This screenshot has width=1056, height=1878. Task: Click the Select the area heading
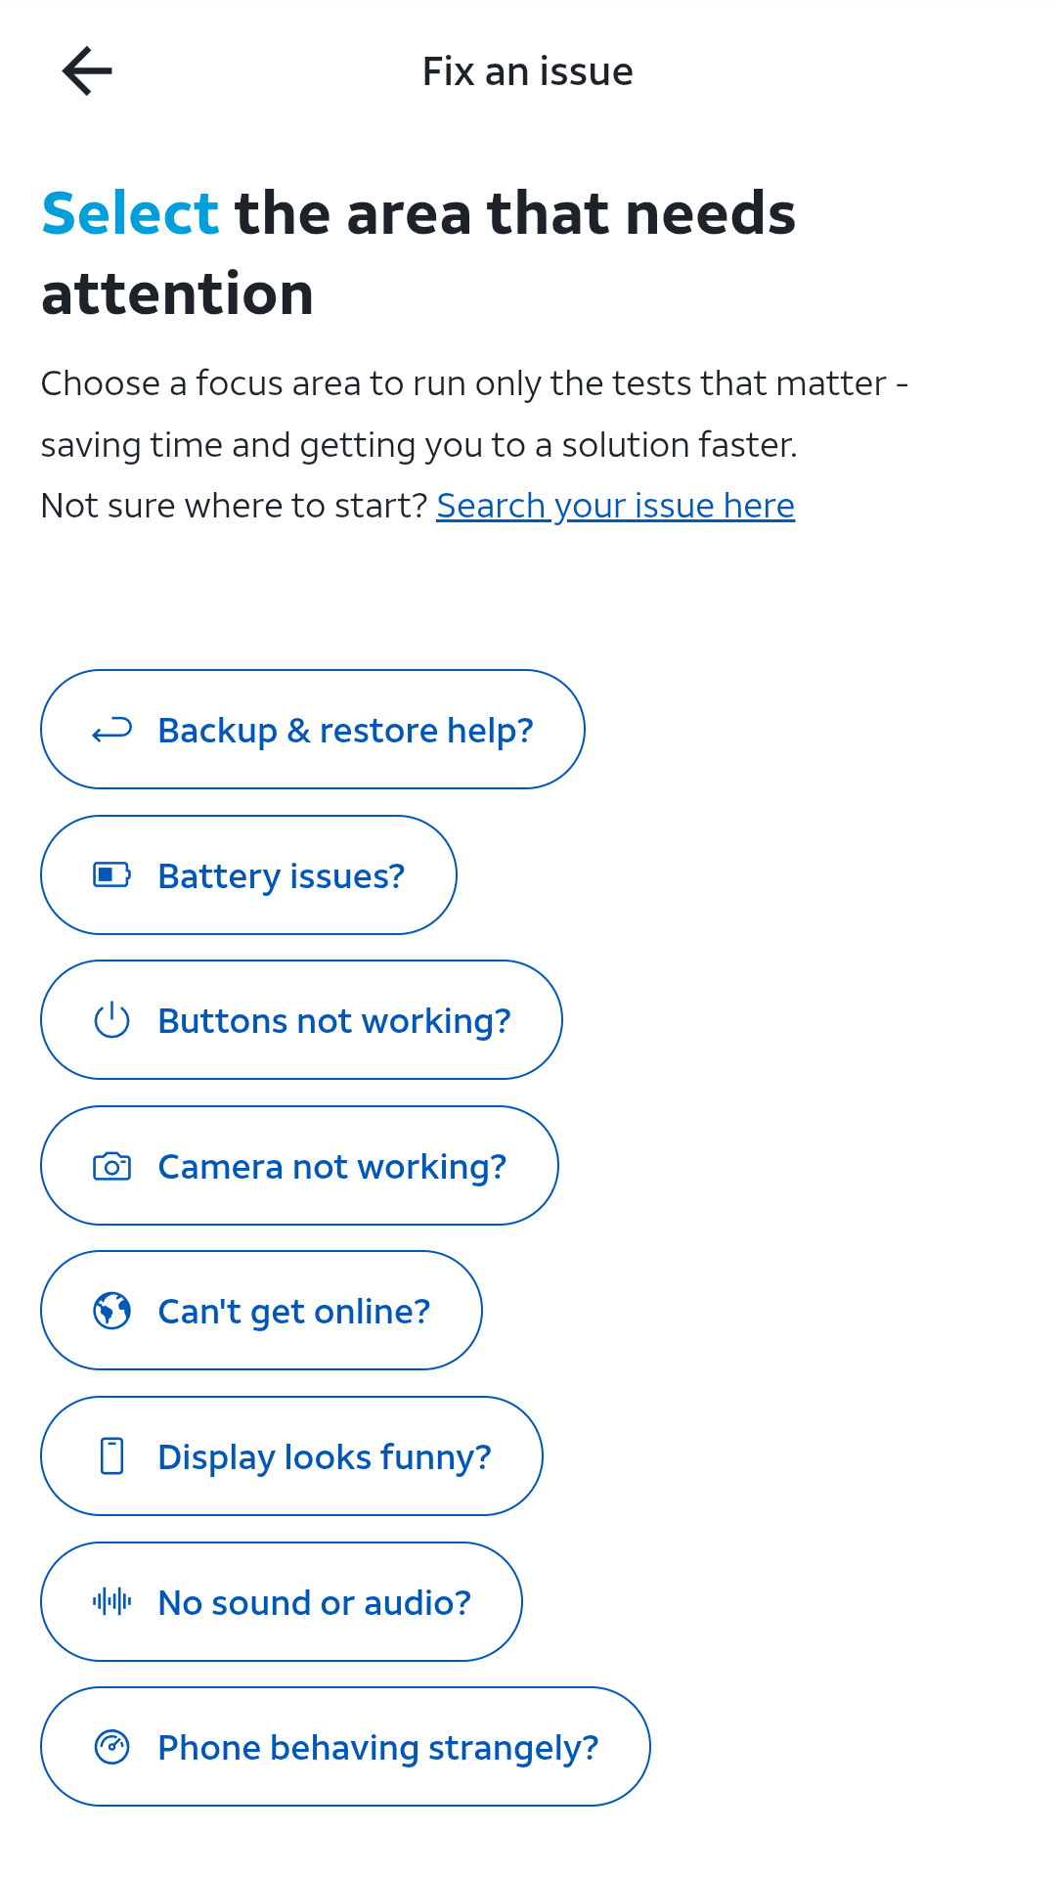(x=418, y=253)
